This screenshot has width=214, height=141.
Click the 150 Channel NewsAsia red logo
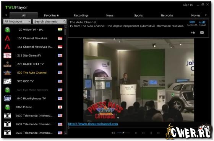tap(7, 38)
